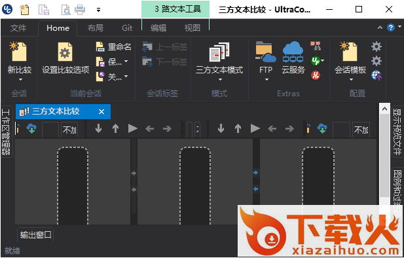This screenshot has height=258, width=404.
Task: Open the 视图 ribbon tab
Action: point(193,28)
